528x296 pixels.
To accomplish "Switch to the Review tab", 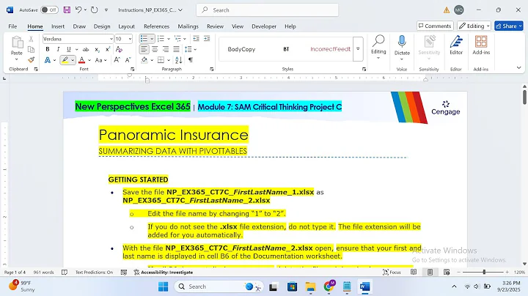I will coord(215,26).
